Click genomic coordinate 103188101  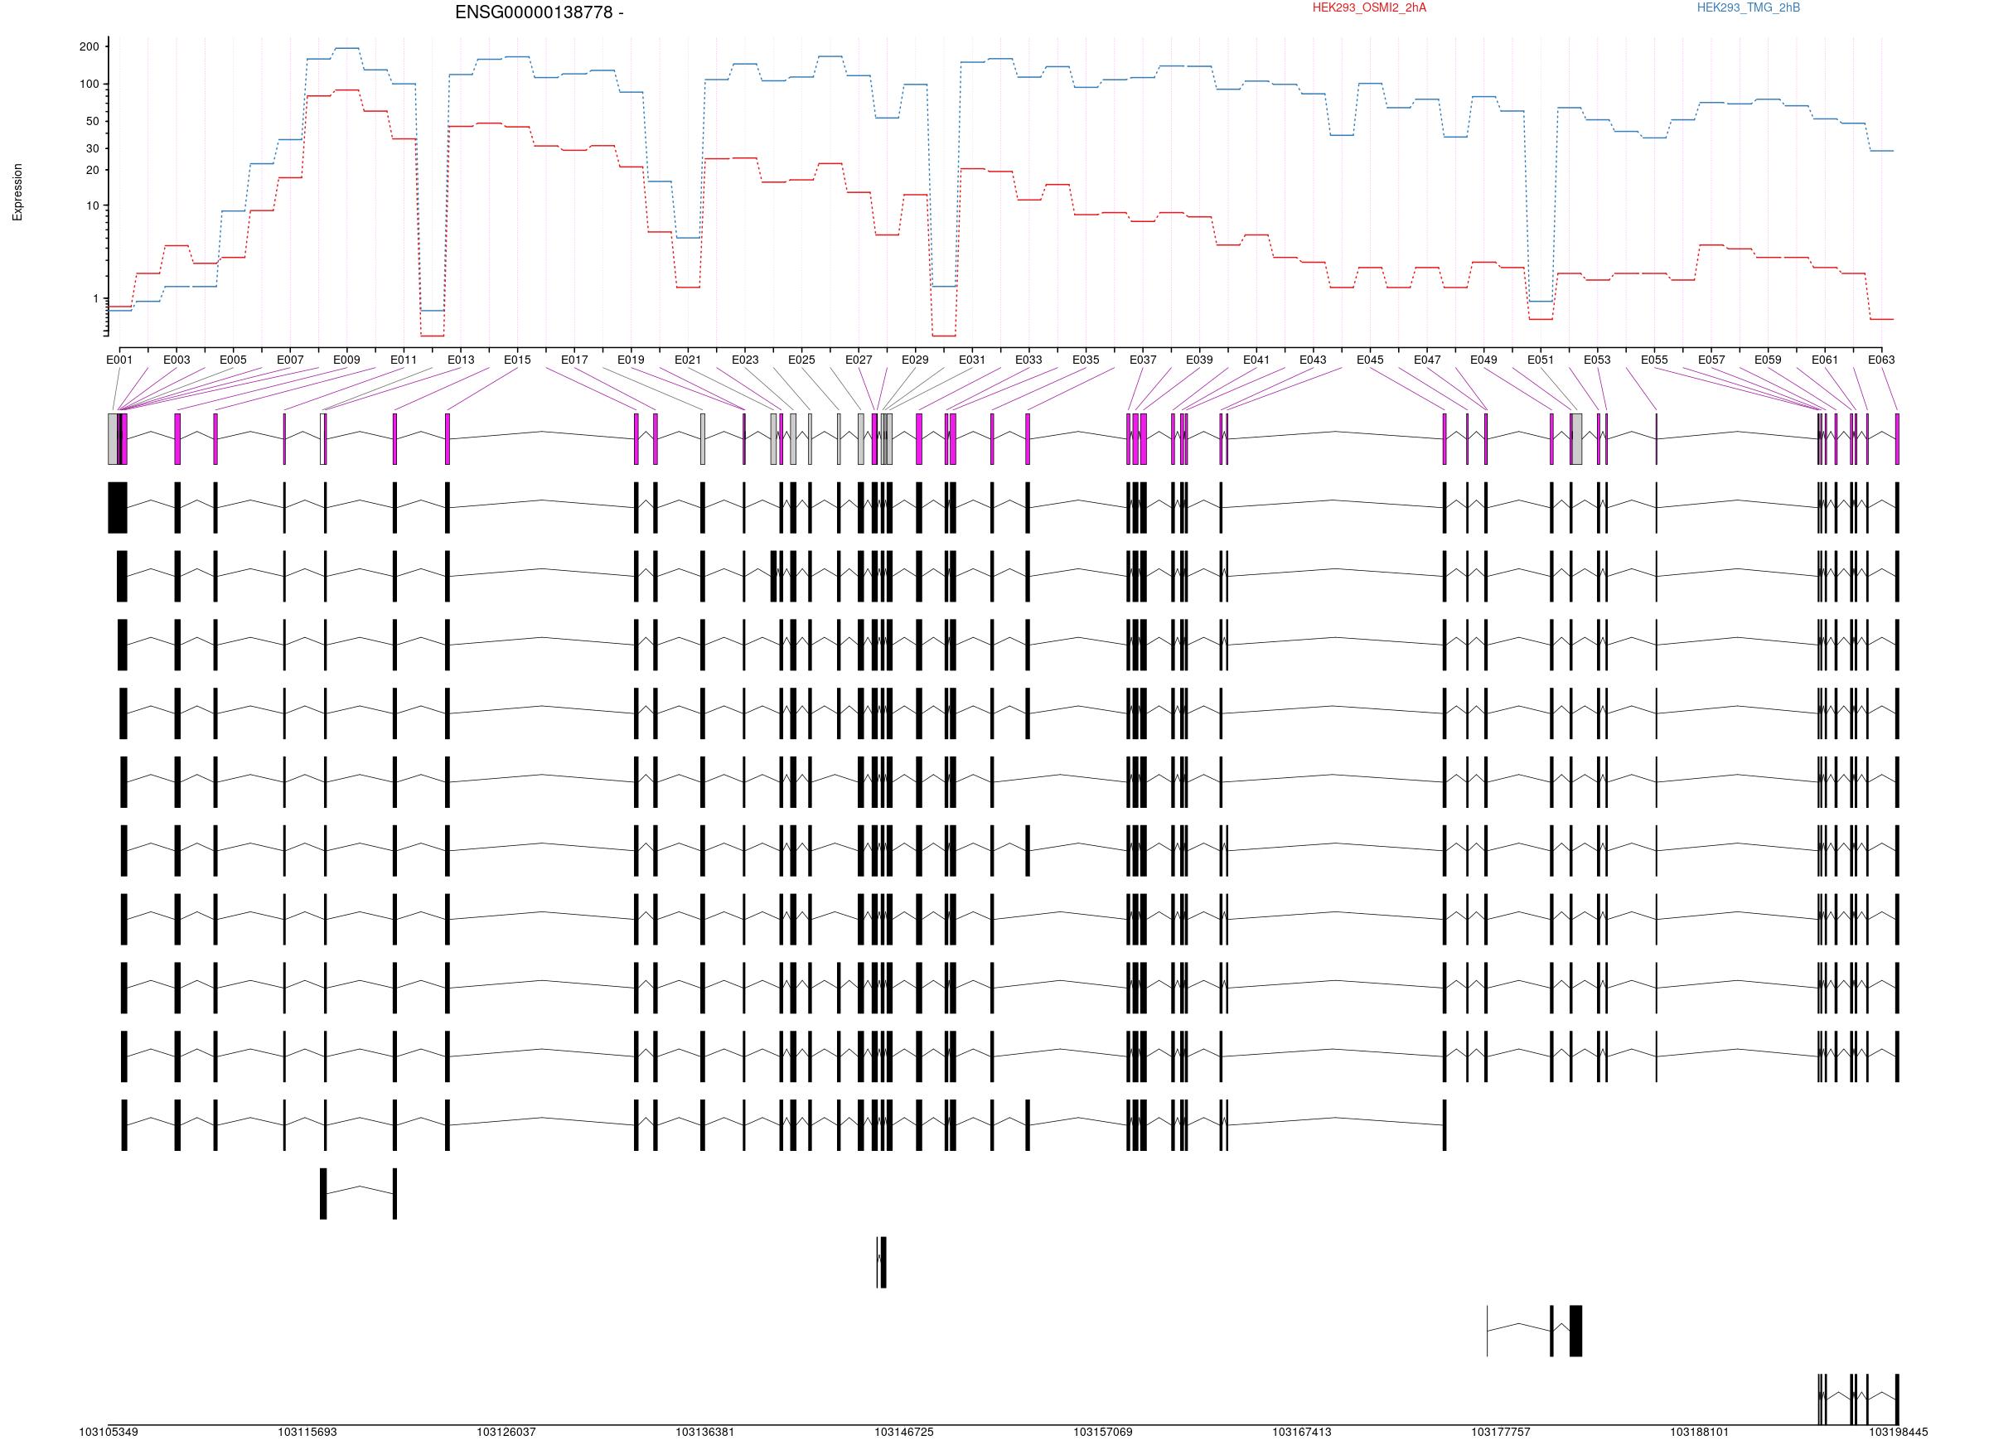[x=1699, y=1432]
